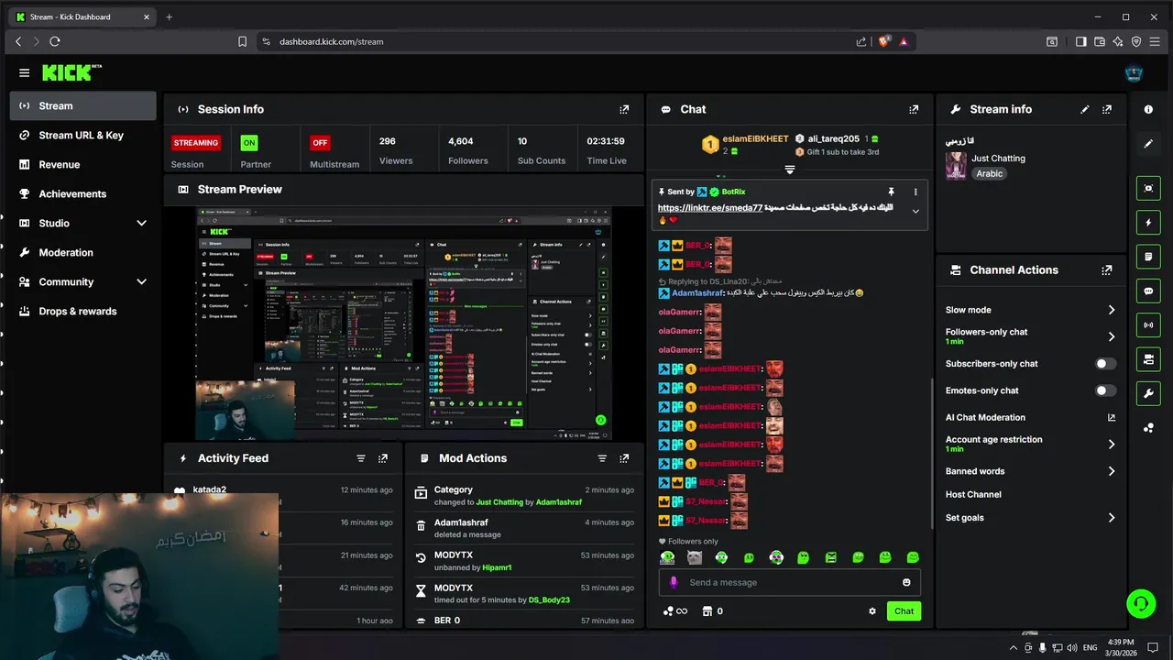Open the Achievements page
Screen dimensions: 1173x660
83,193
